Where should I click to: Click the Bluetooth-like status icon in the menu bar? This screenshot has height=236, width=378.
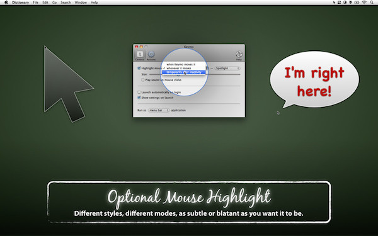tap(350, 3)
